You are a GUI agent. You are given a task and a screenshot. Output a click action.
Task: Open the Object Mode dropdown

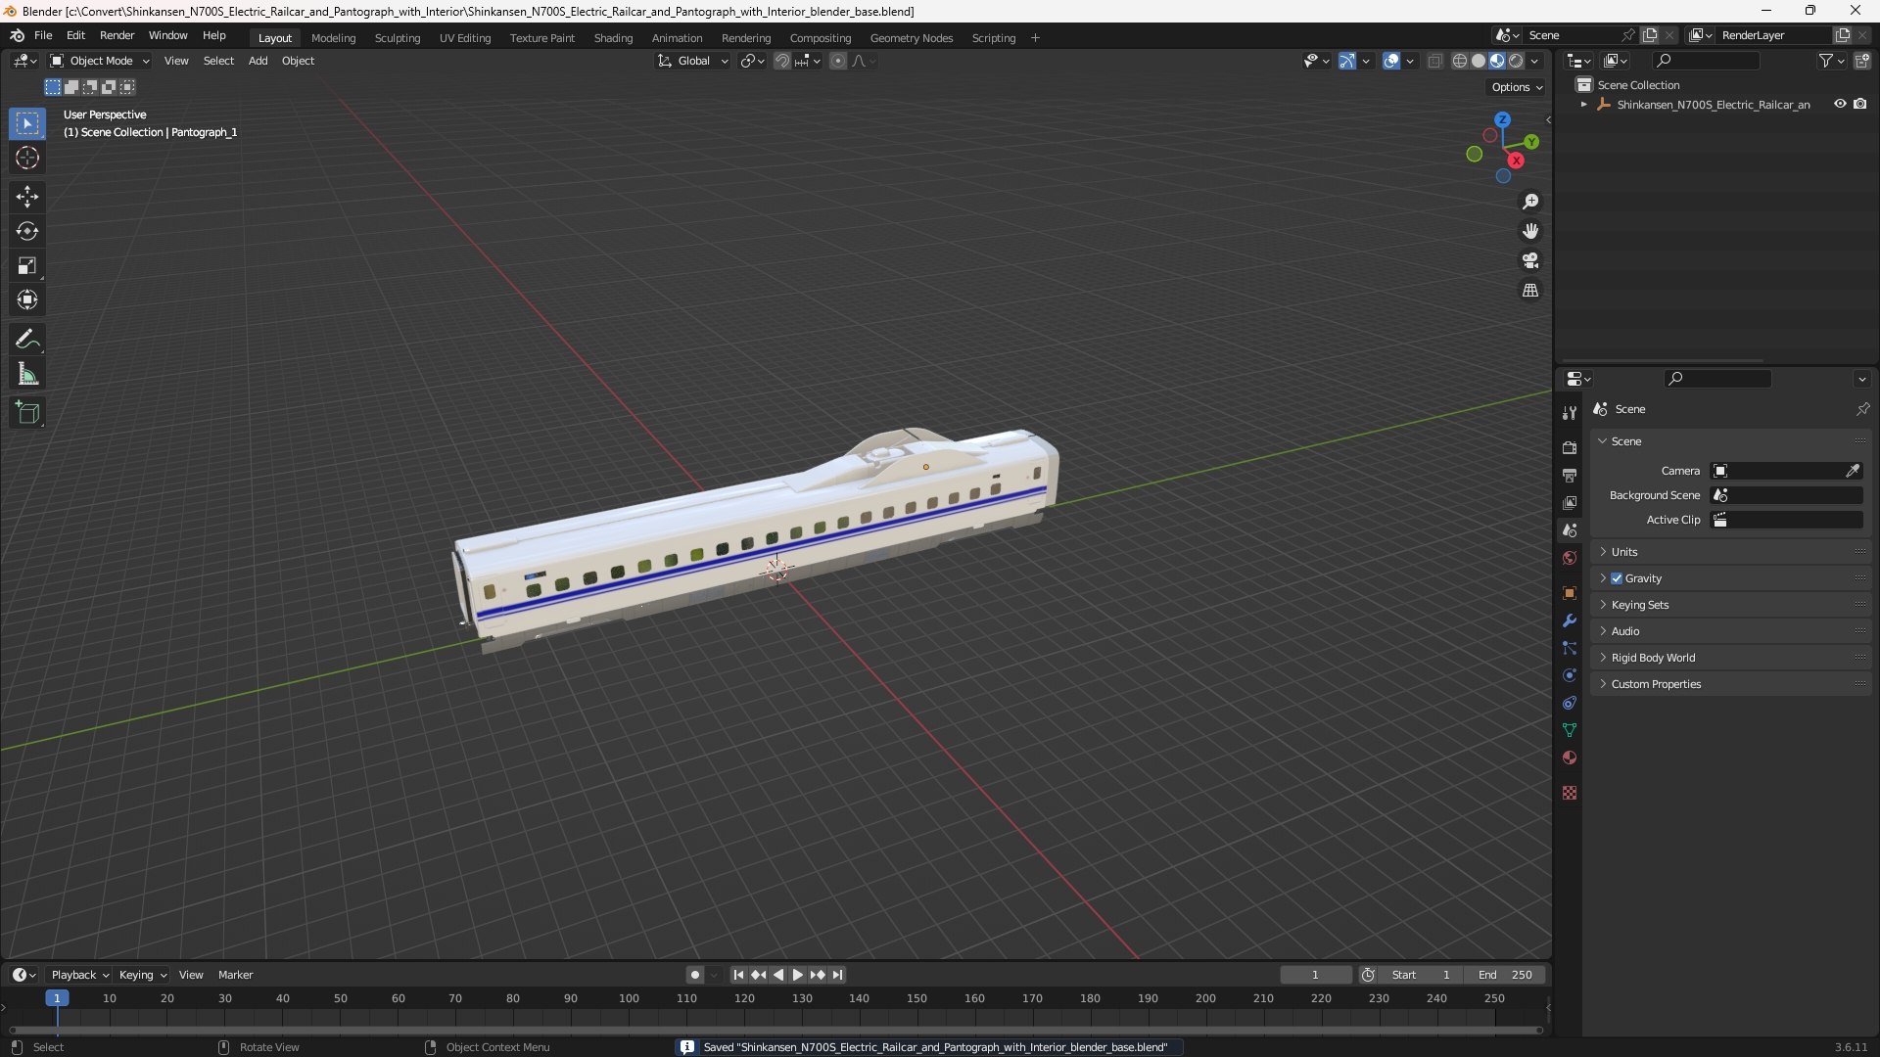tap(100, 61)
